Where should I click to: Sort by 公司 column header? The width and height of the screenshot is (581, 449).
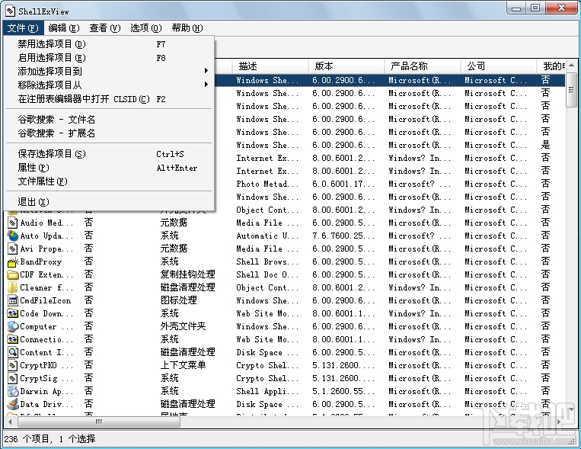499,66
